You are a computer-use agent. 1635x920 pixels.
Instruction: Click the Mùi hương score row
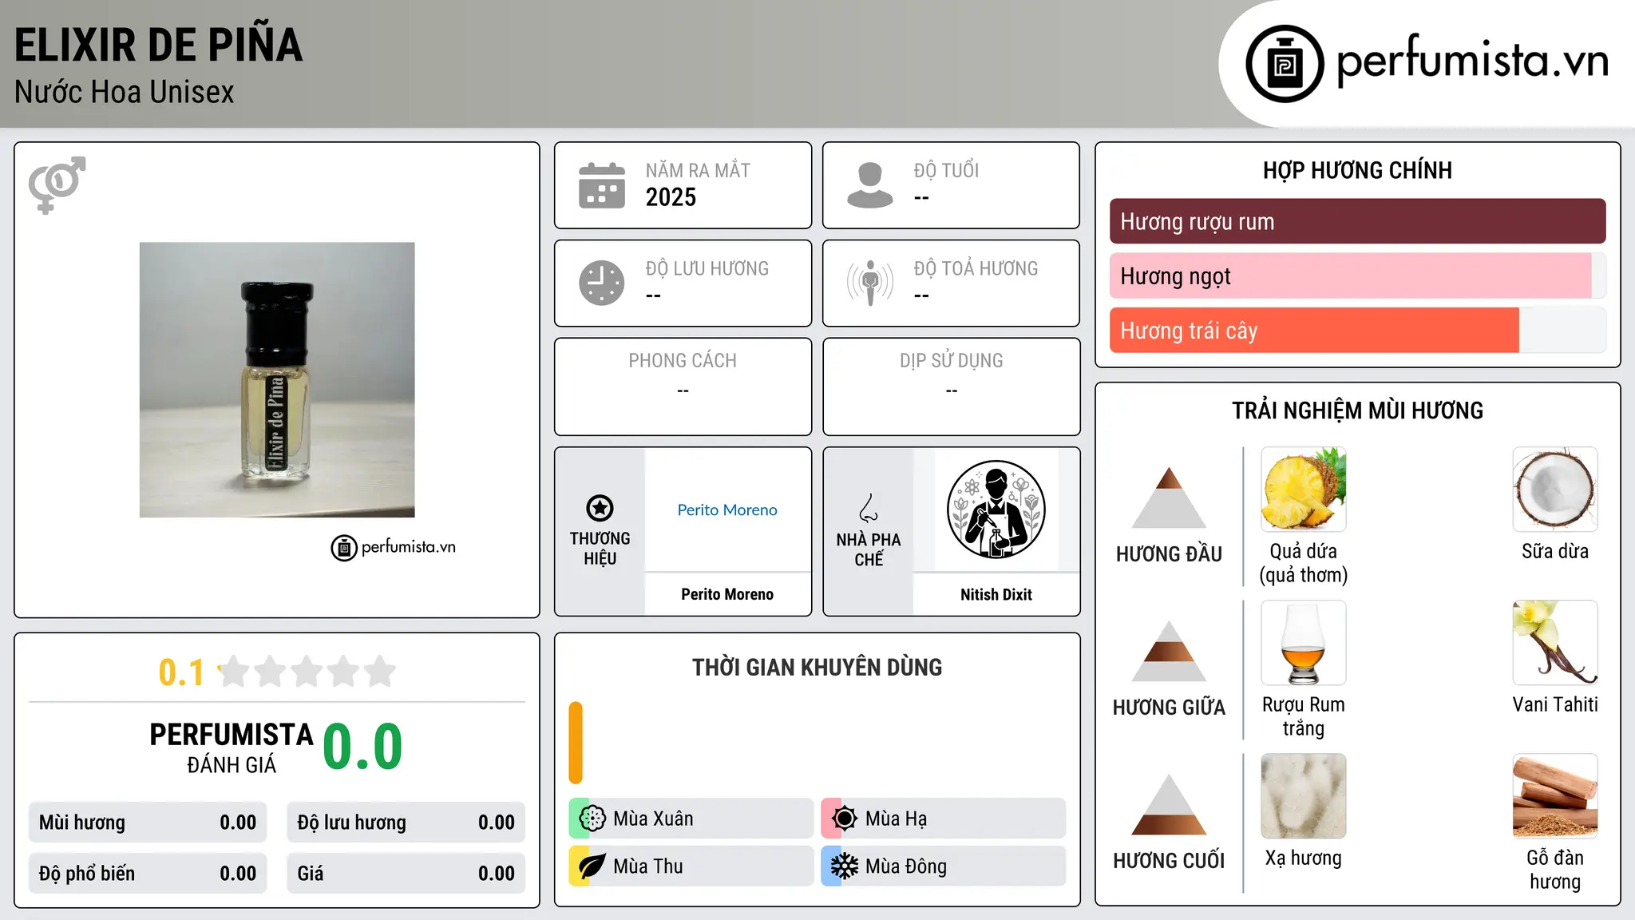coord(148,823)
